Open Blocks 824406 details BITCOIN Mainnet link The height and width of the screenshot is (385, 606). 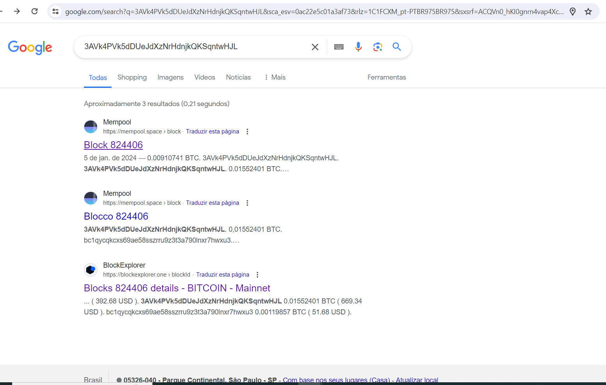(x=177, y=288)
